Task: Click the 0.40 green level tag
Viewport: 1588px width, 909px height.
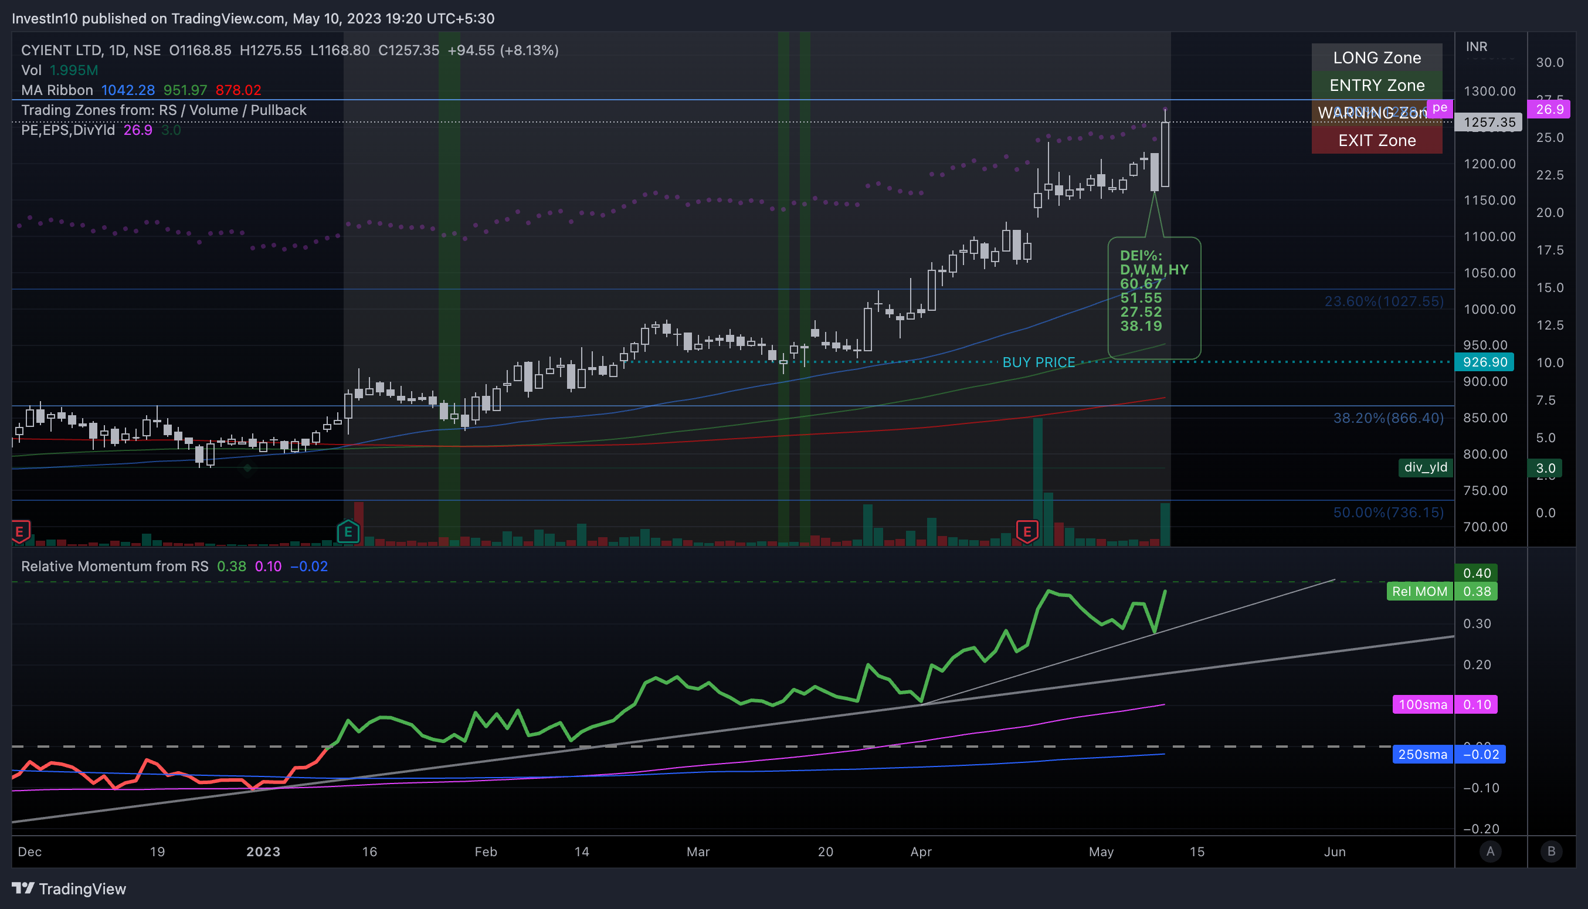Action: tap(1476, 572)
